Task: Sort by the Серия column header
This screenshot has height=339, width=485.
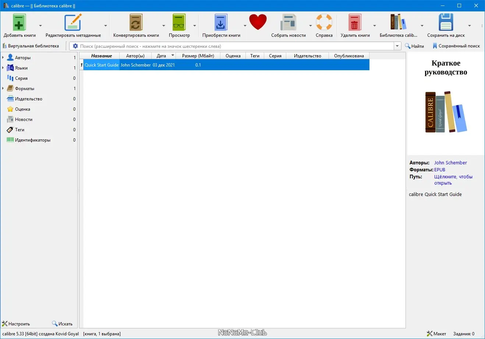Action: [x=275, y=56]
